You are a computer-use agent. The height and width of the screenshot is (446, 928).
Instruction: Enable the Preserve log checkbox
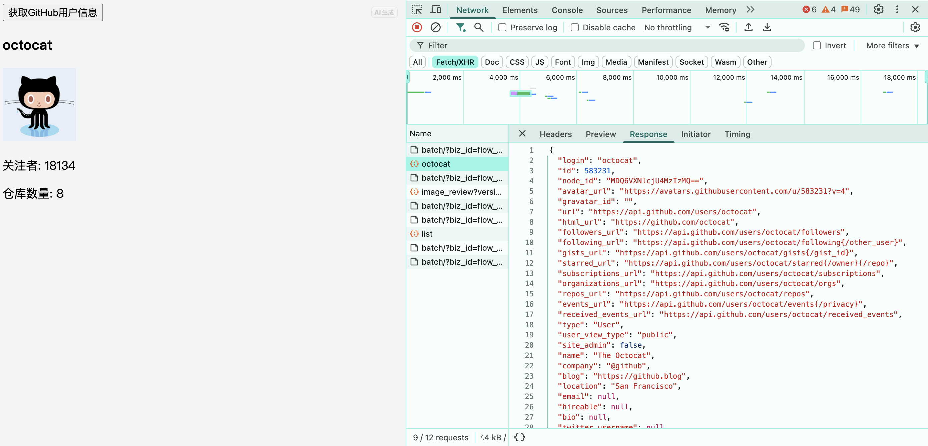[x=502, y=27]
